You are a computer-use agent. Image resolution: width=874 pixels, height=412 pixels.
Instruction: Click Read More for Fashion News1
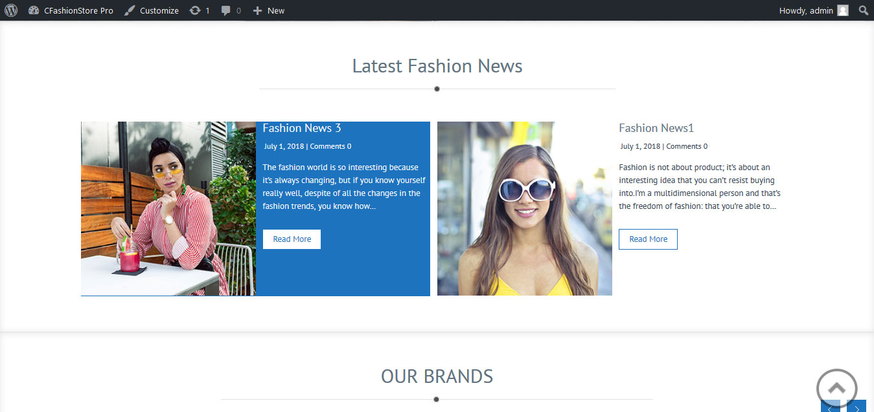click(x=648, y=239)
